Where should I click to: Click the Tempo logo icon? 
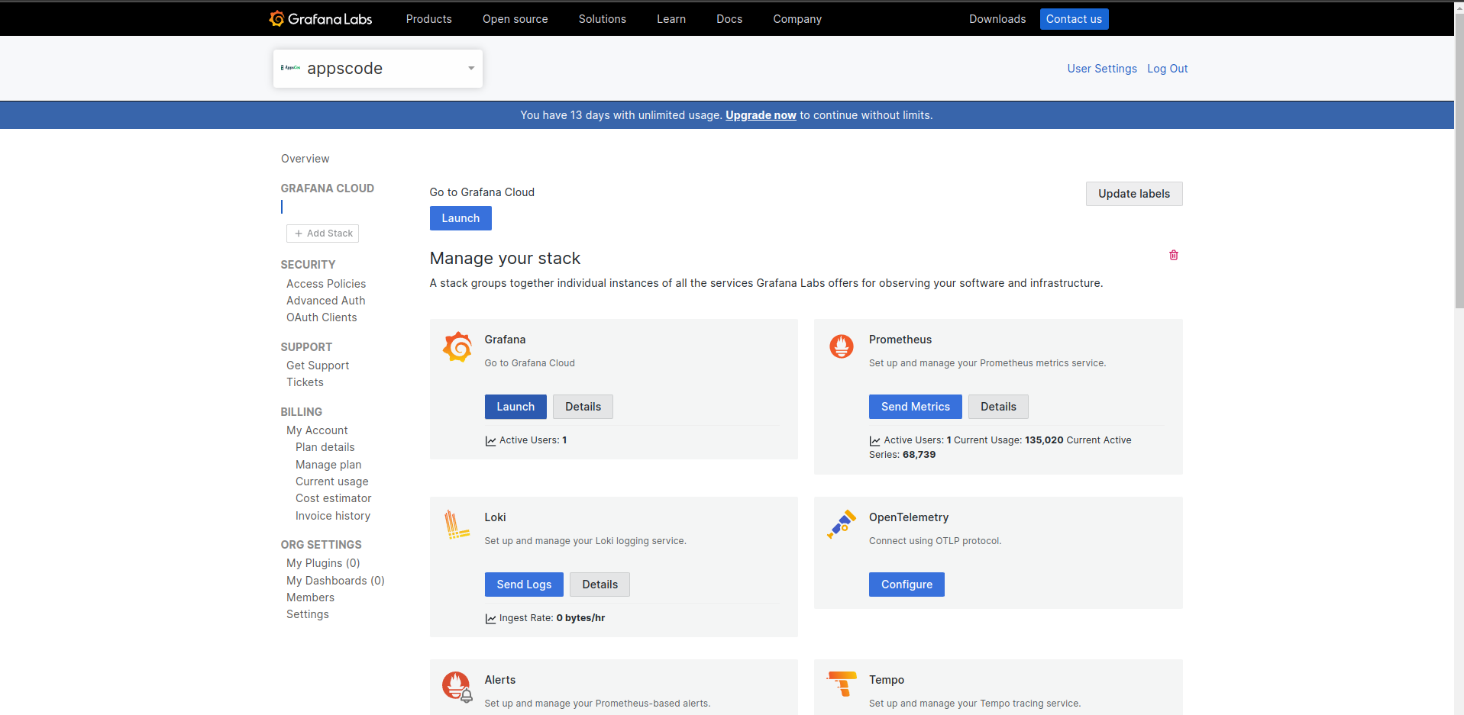click(x=842, y=683)
